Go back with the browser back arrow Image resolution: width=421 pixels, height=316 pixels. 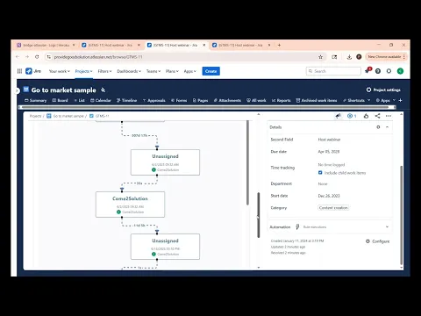18,57
